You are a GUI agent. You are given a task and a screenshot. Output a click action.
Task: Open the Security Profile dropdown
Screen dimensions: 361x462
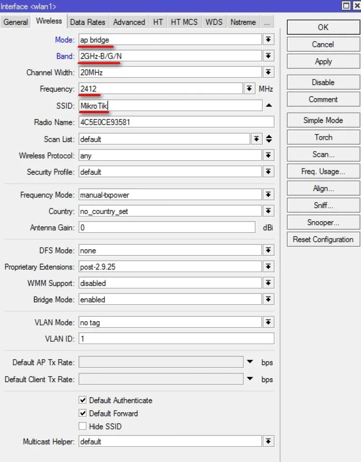[x=268, y=172]
